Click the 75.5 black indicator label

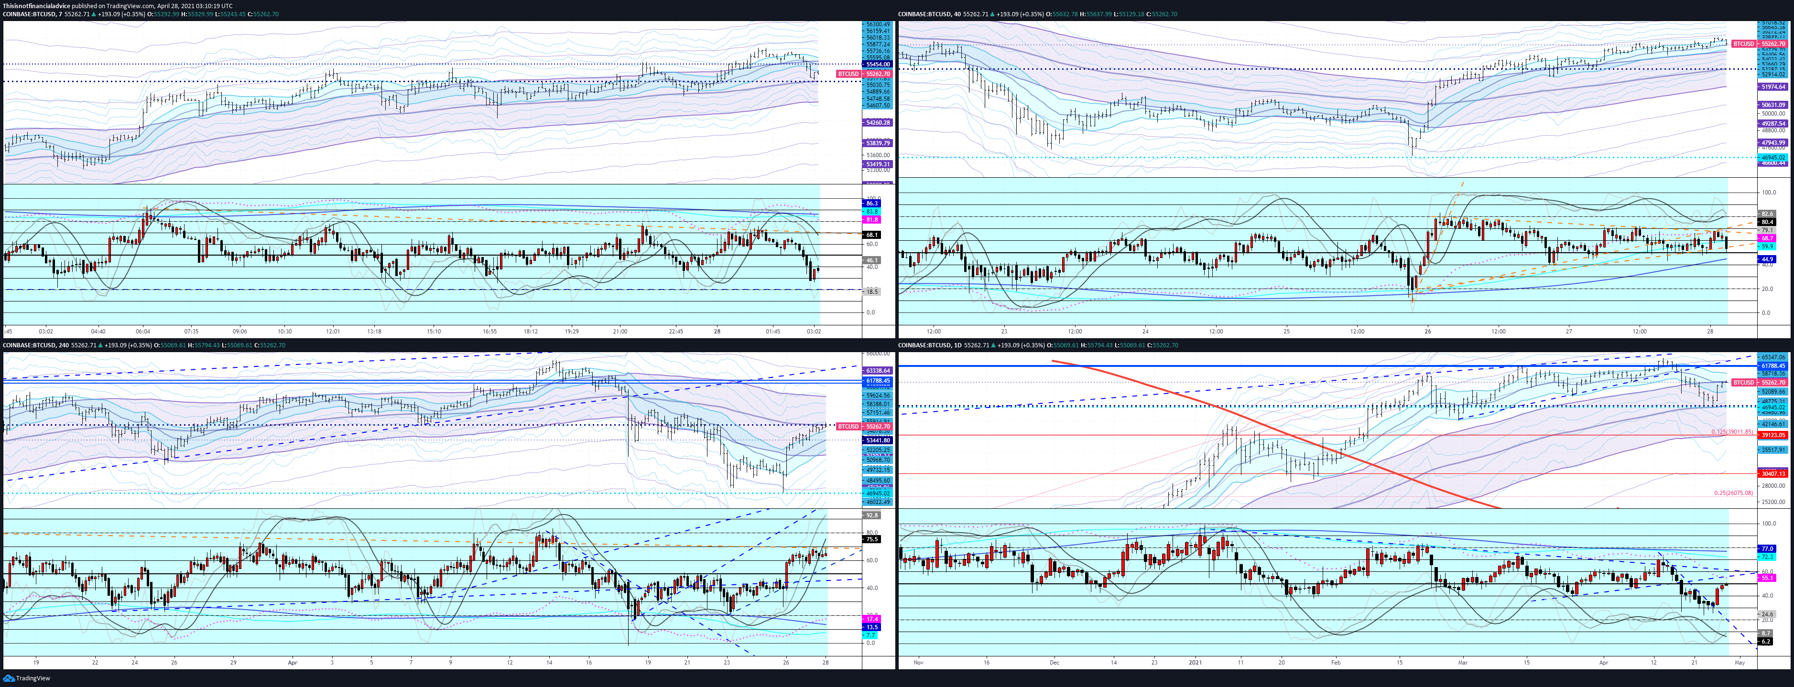pyautogui.click(x=872, y=539)
